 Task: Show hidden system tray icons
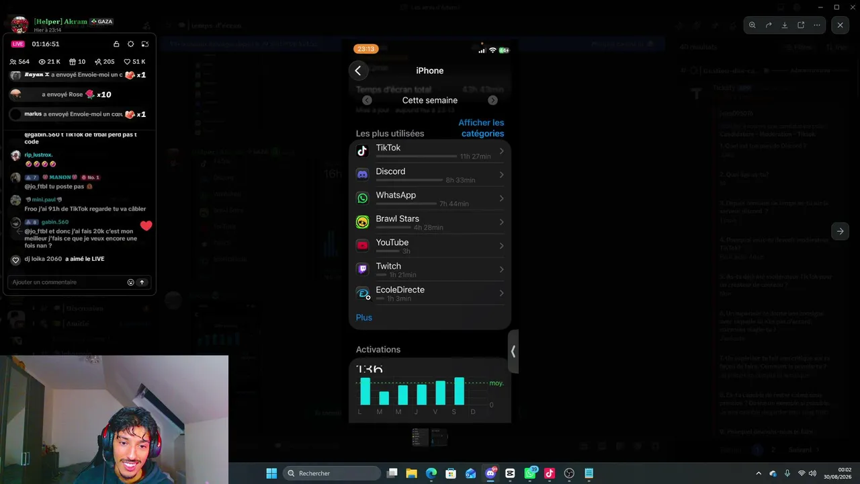click(x=759, y=473)
